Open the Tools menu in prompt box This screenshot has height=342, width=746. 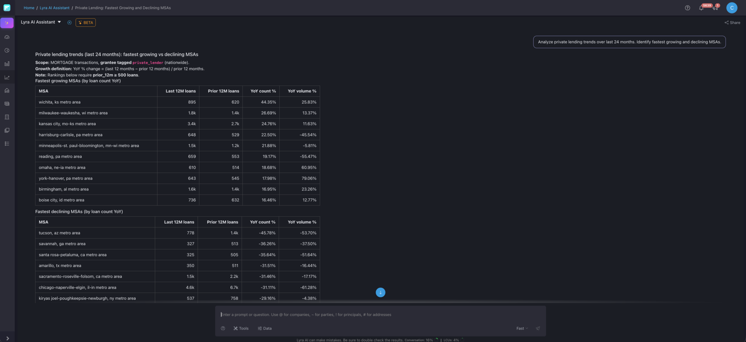point(241,328)
